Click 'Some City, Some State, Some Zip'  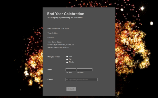[x=61, y=45]
